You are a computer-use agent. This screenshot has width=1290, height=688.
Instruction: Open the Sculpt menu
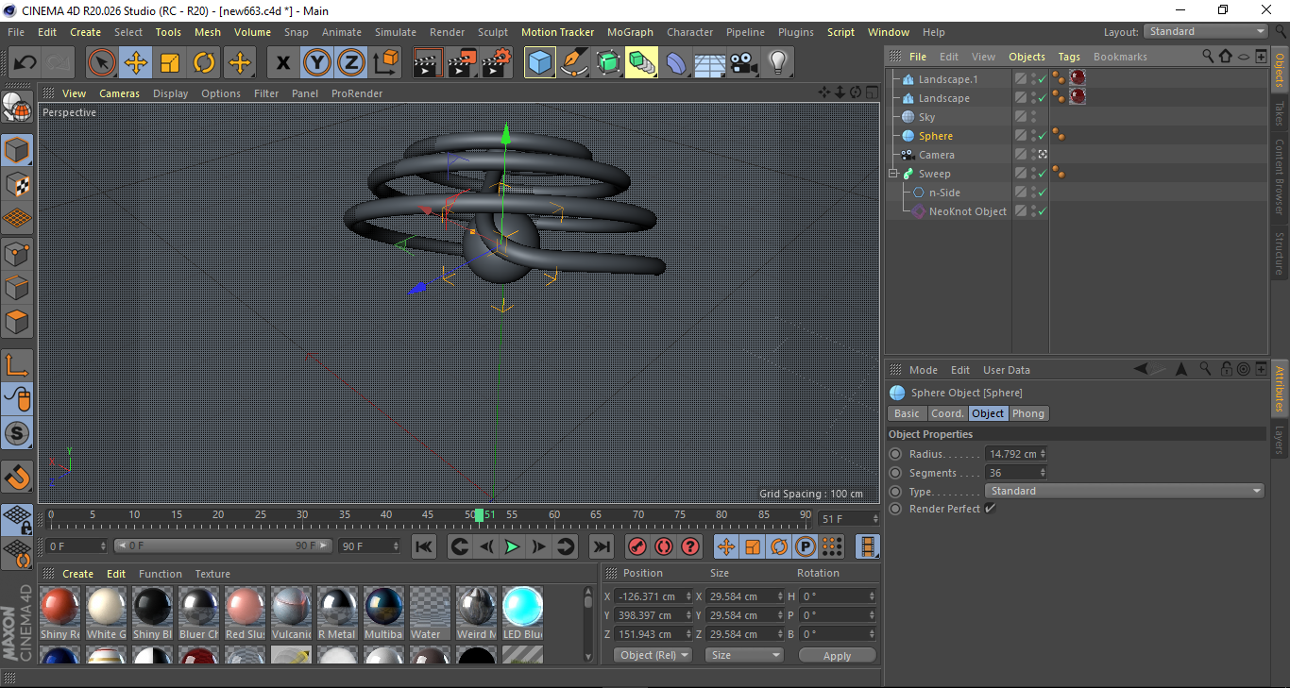(493, 32)
